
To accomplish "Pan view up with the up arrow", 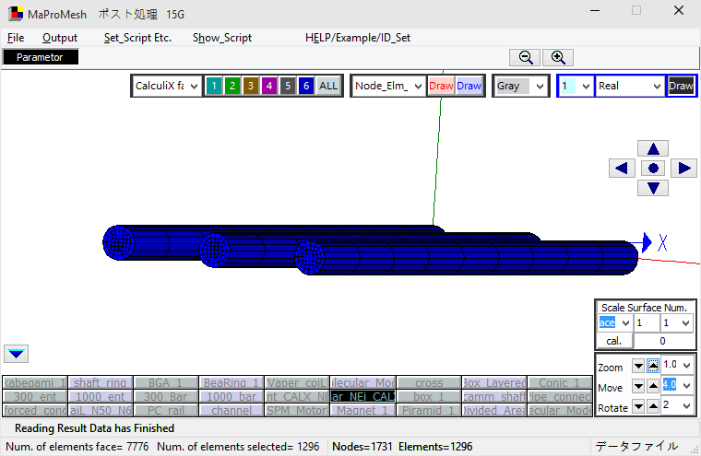I will [653, 148].
